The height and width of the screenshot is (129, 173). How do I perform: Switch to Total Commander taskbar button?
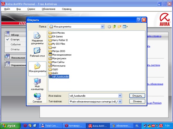pos(51,126)
